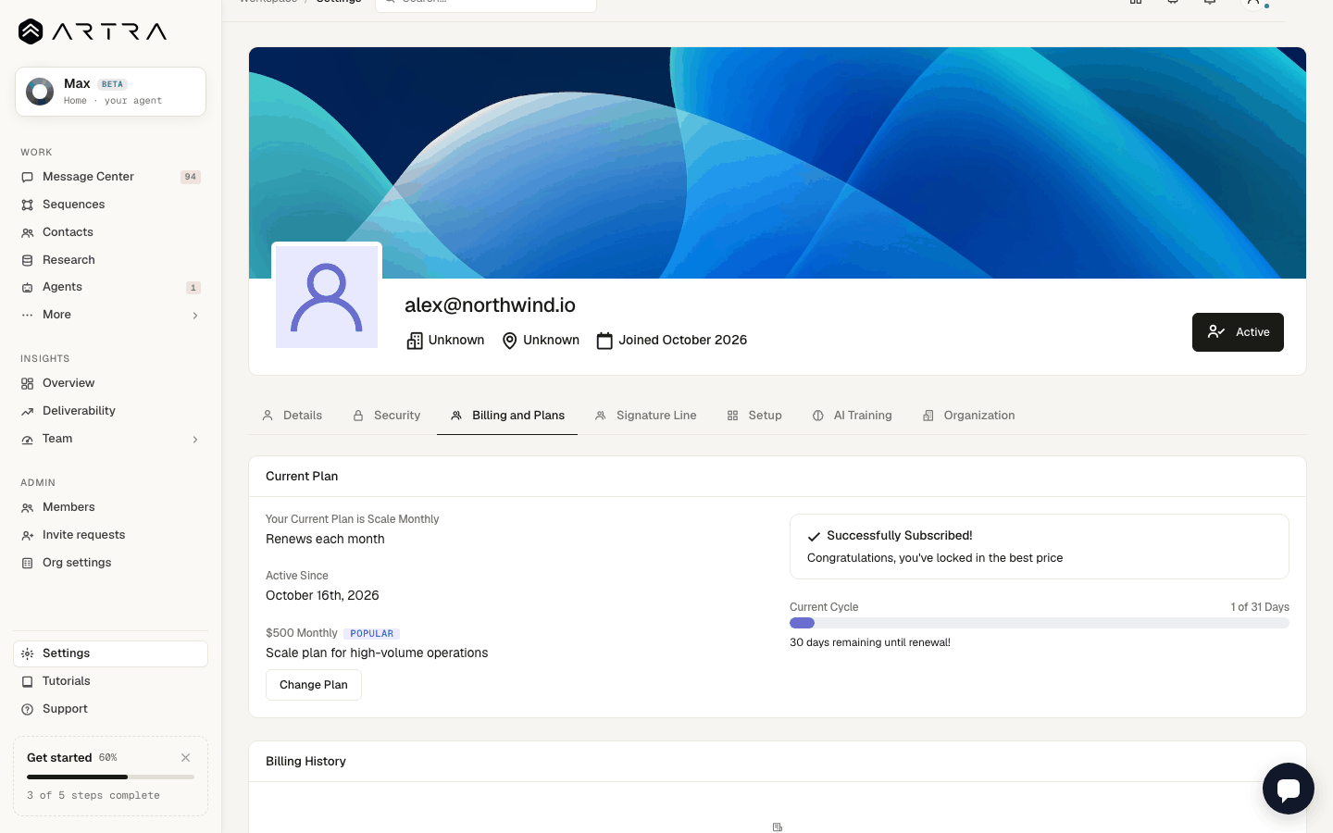Click the alex@northwind.io account name
This screenshot has height=833, width=1333.
[x=490, y=305]
